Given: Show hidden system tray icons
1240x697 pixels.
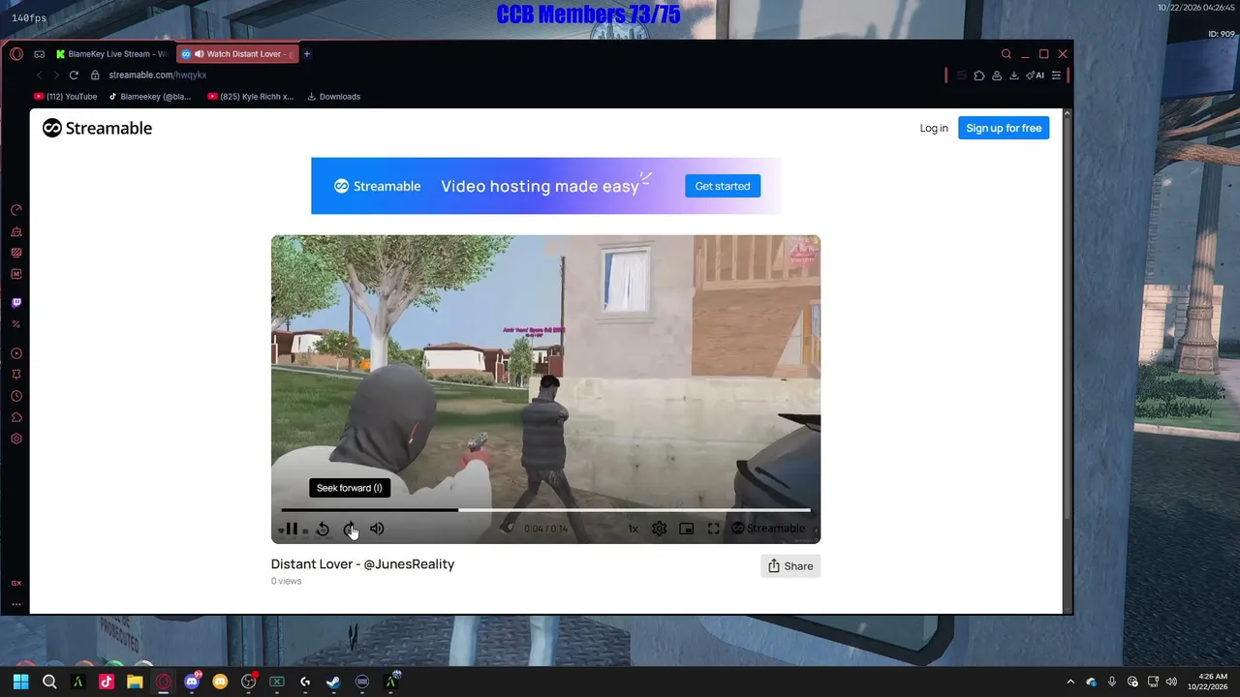Looking at the screenshot, I should click(x=1070, y=682).
